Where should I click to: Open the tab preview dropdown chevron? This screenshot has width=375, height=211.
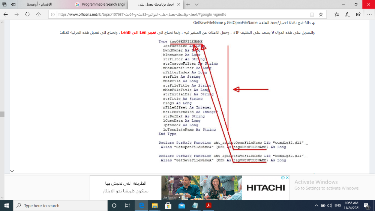198,5
